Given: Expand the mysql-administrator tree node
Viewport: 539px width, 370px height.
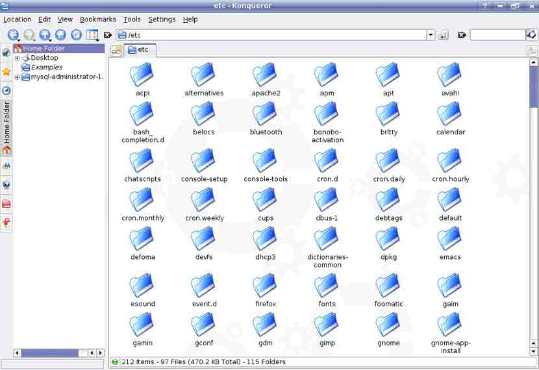Looking at the screenshot, I should click(17, 77).
